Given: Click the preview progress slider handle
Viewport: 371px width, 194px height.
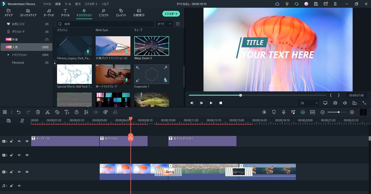Looking at the screenshot, I should (241, 95).
